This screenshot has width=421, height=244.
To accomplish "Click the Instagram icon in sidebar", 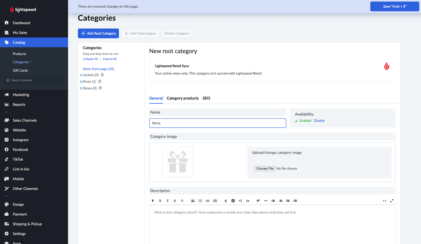I will [x=7, y=140].
